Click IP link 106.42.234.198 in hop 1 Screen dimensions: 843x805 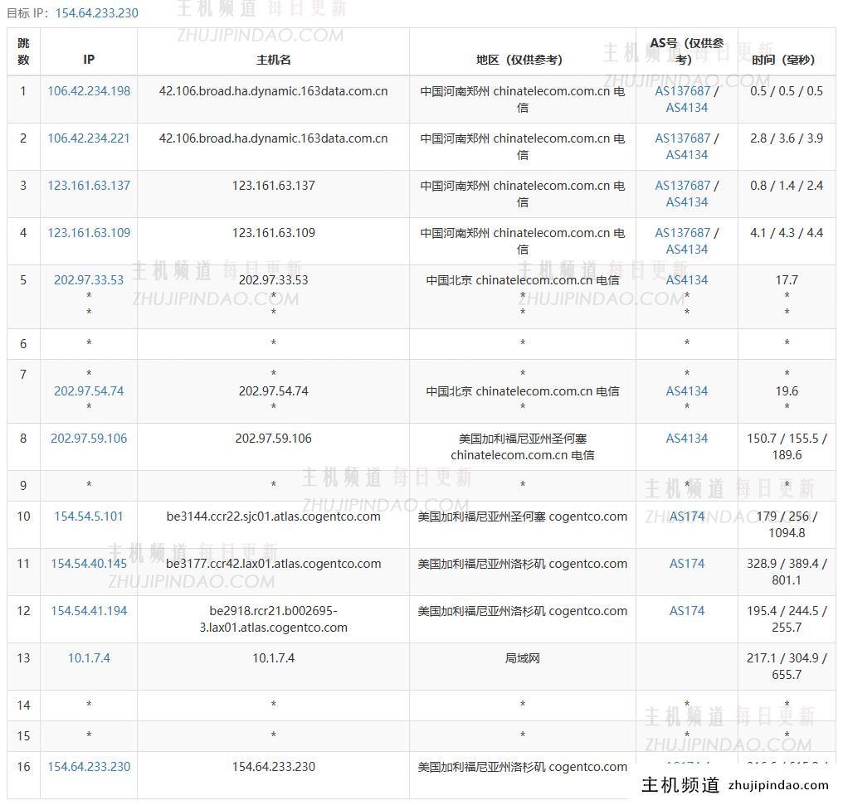(89, 91)
